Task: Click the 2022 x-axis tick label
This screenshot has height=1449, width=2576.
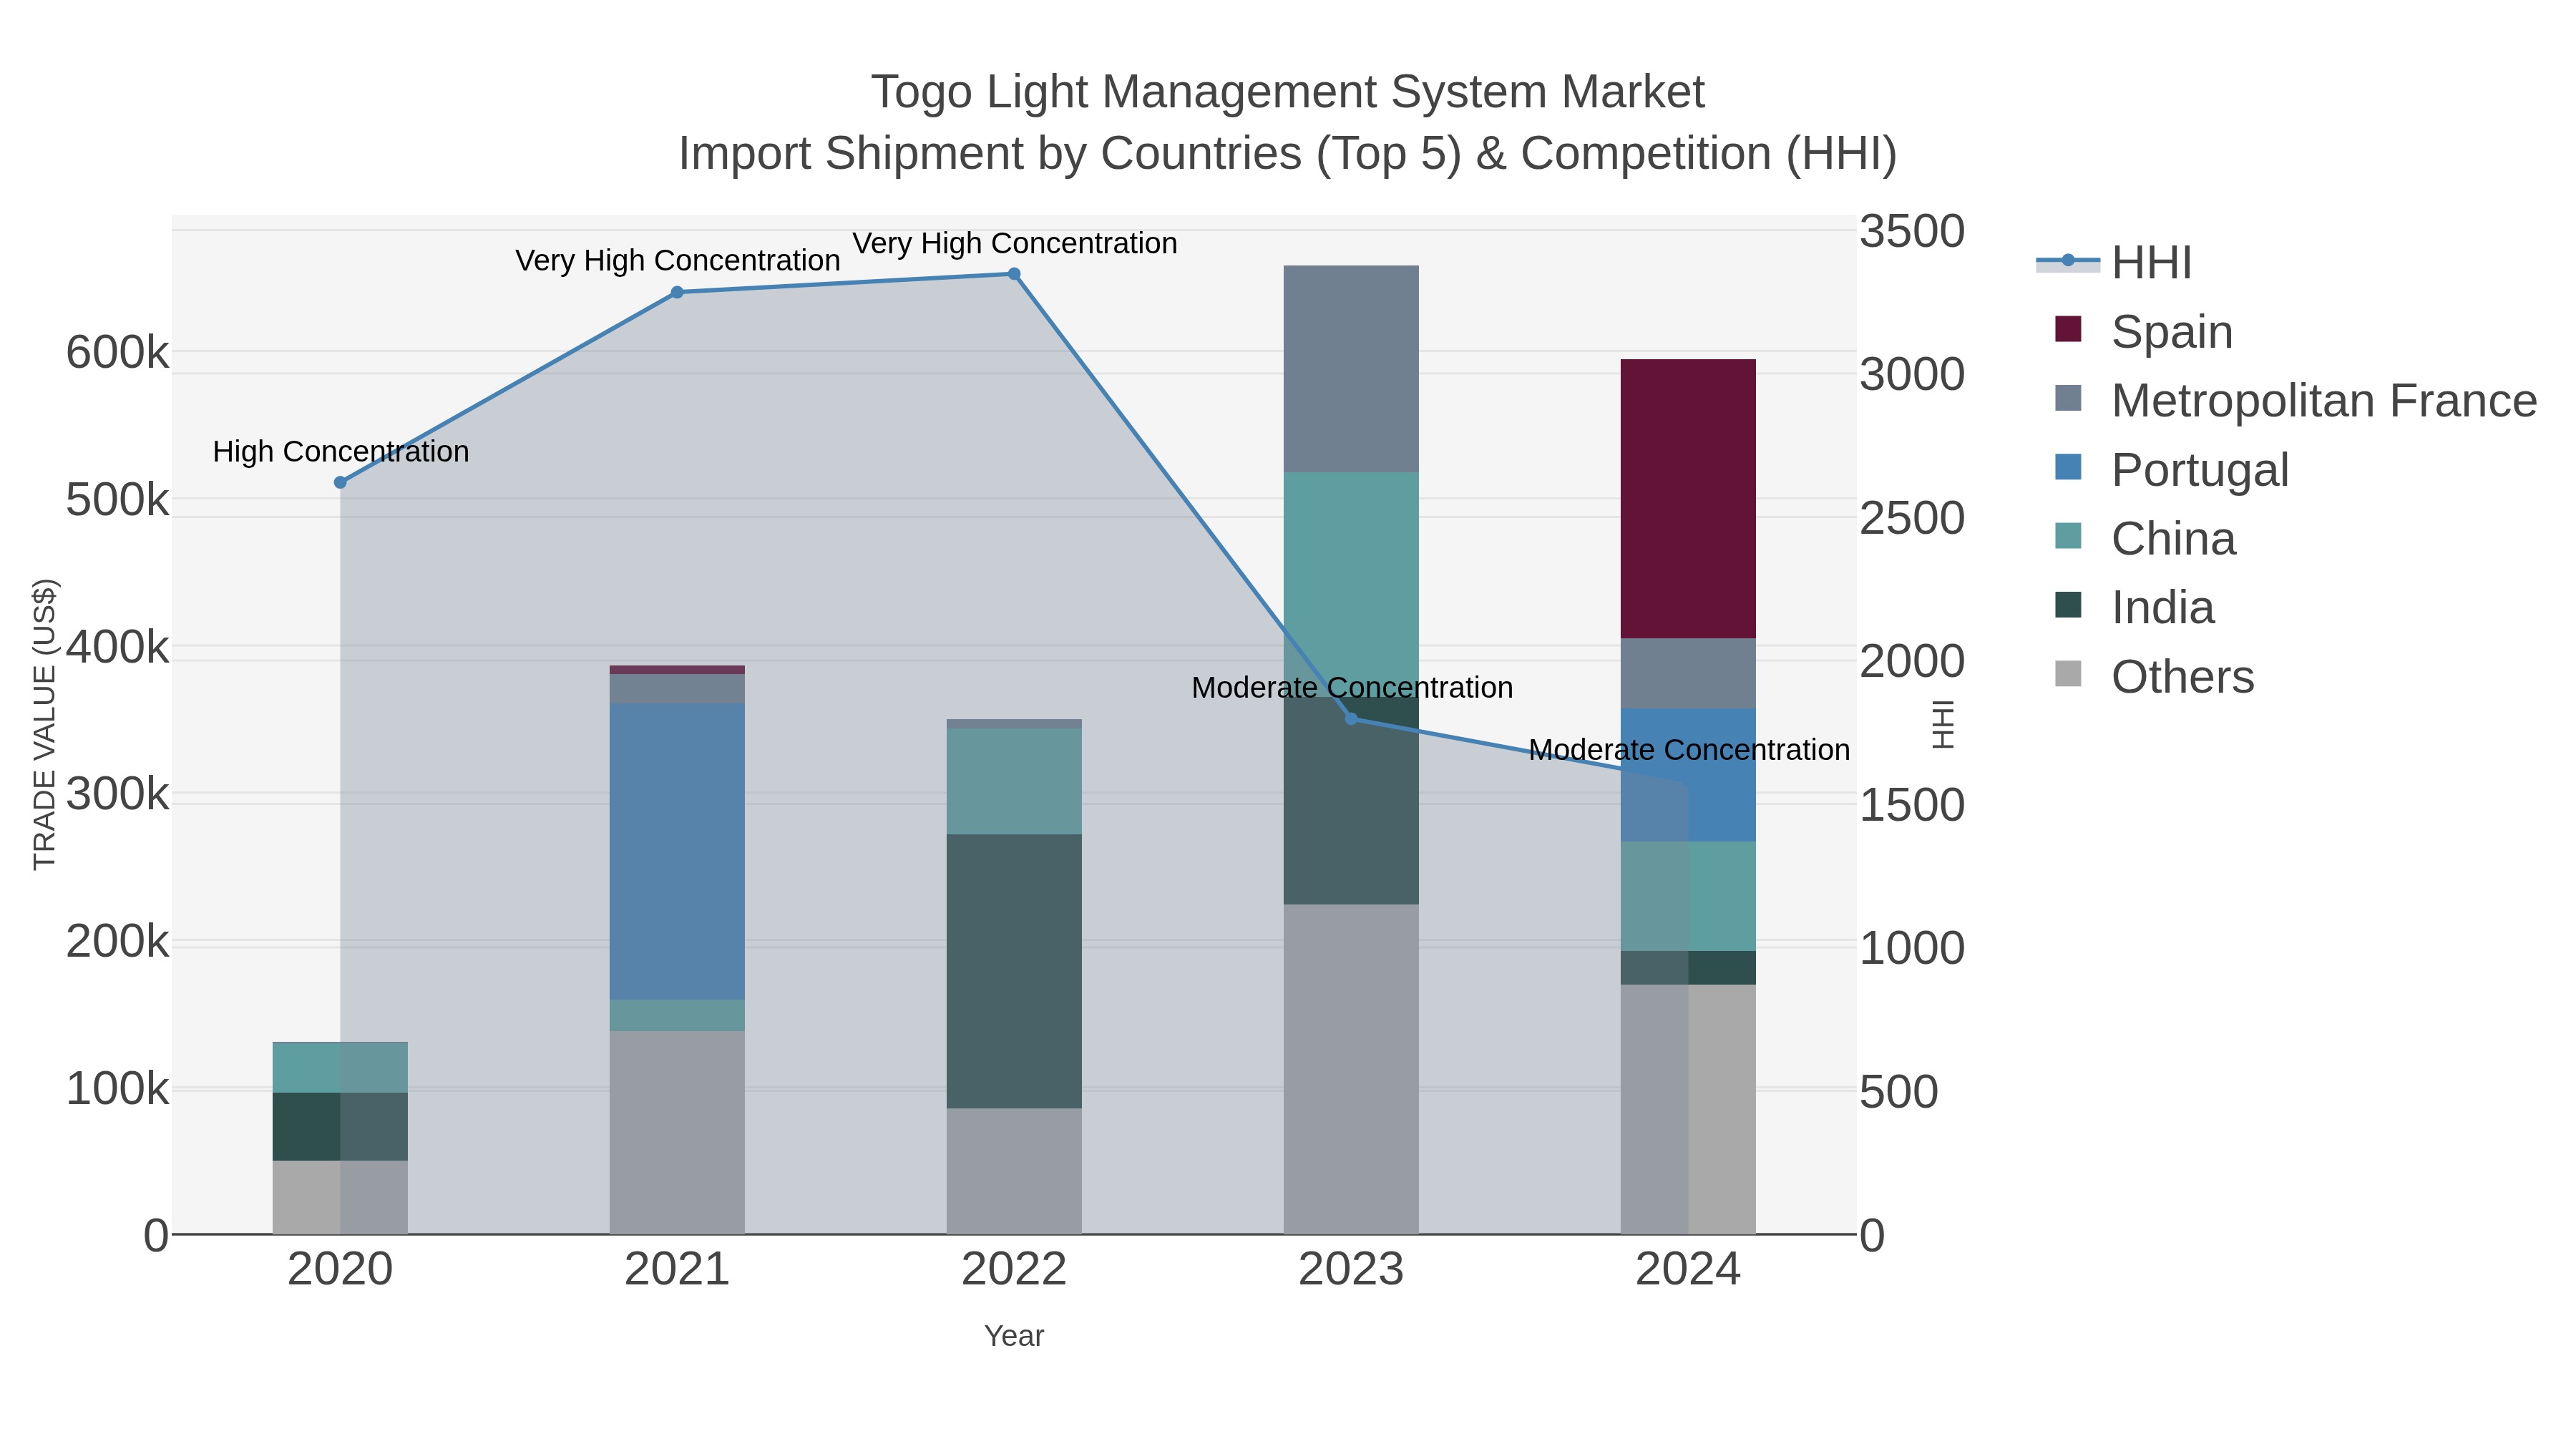Action: click(x=1014, y=1270)
